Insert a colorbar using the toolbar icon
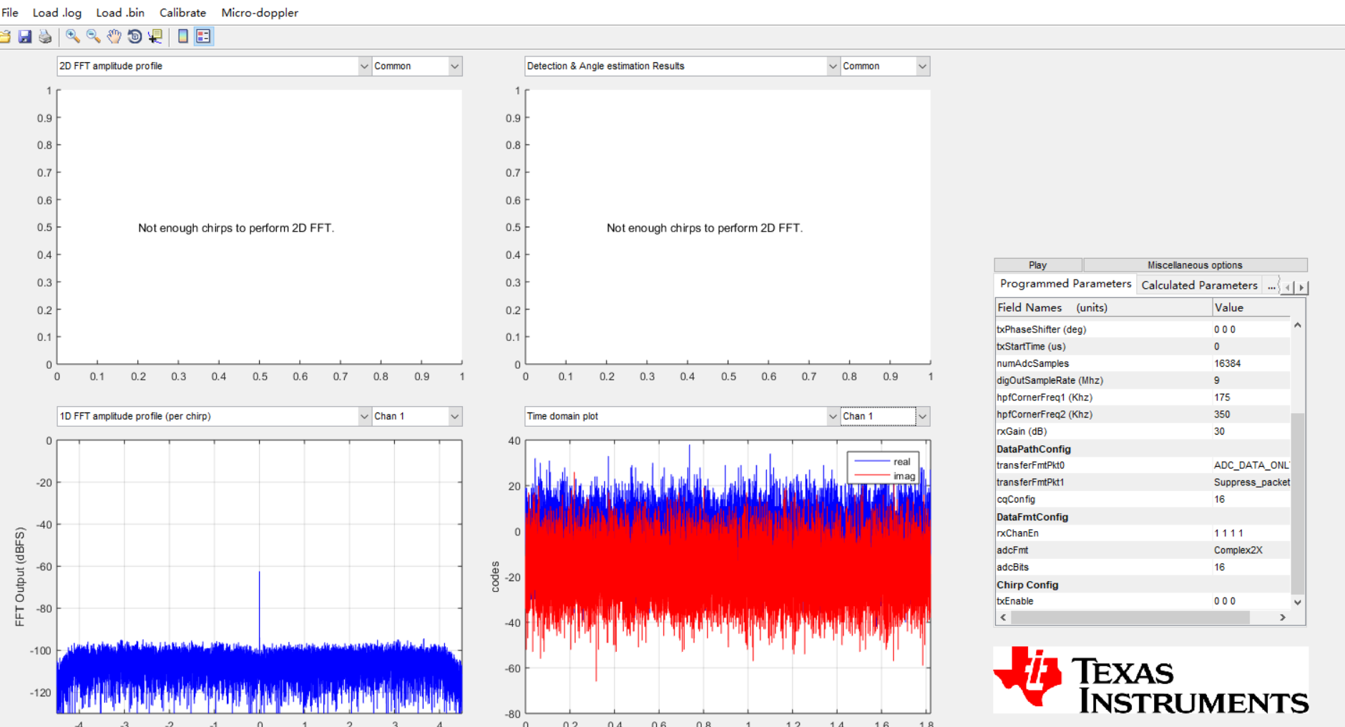This screenshot has width=1345, height=727. click(183, 36)
